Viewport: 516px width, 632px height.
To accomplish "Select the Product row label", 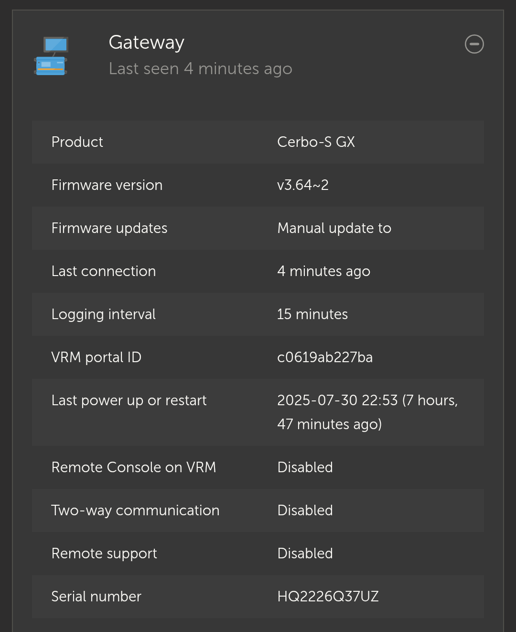I will click(77, 142).
